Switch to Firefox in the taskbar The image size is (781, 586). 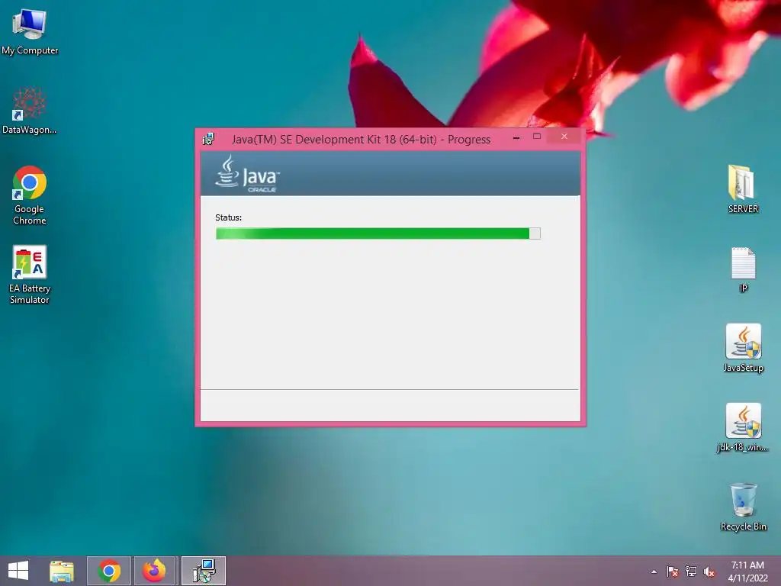(154, 571)
